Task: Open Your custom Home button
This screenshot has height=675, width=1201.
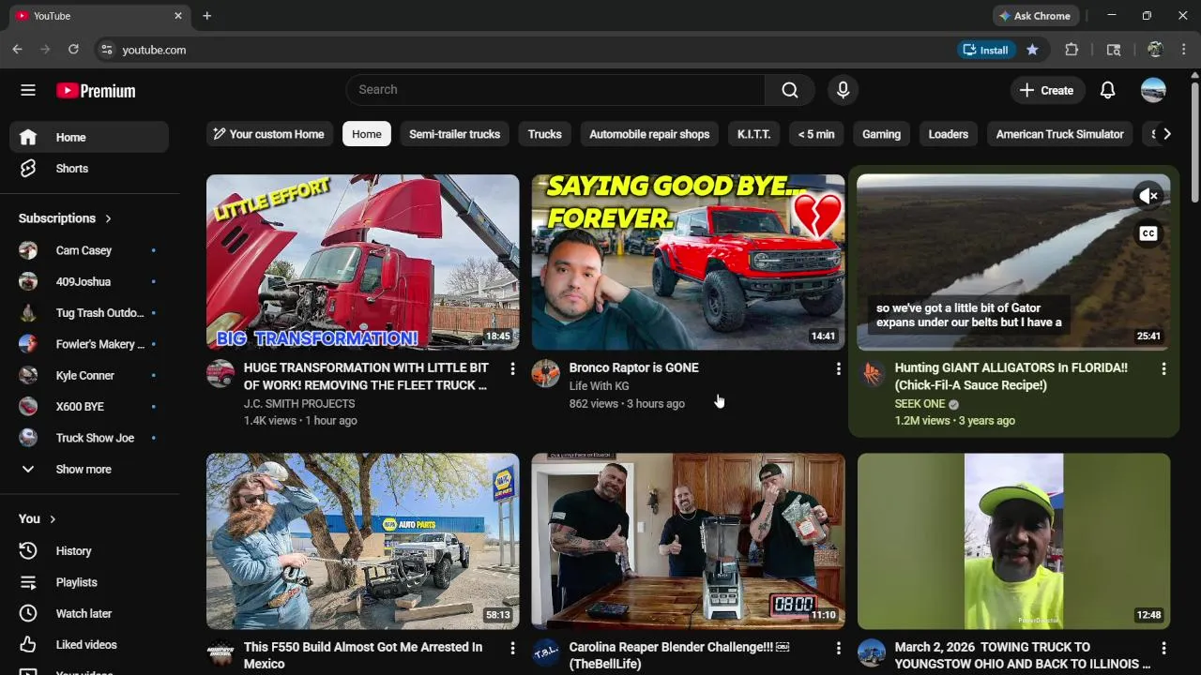Action: (269, 134)
